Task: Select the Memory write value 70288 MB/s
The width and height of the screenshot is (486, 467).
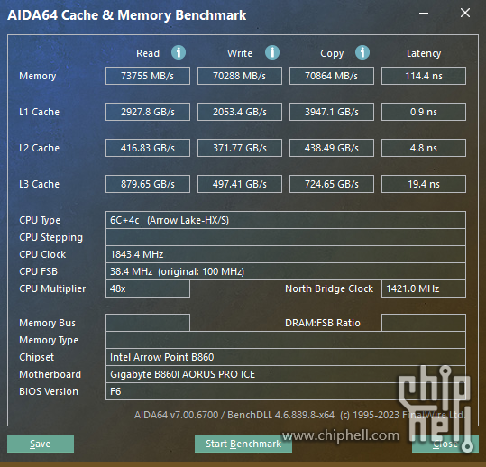Action: [x=240, y=76]
